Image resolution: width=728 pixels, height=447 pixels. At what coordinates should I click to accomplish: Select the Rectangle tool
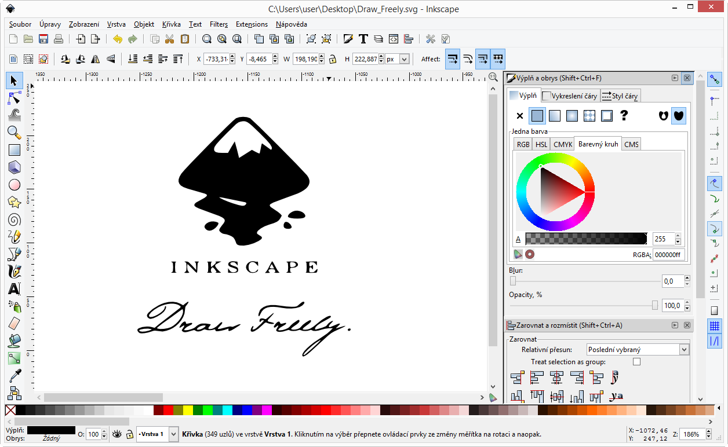coord(14,150)
